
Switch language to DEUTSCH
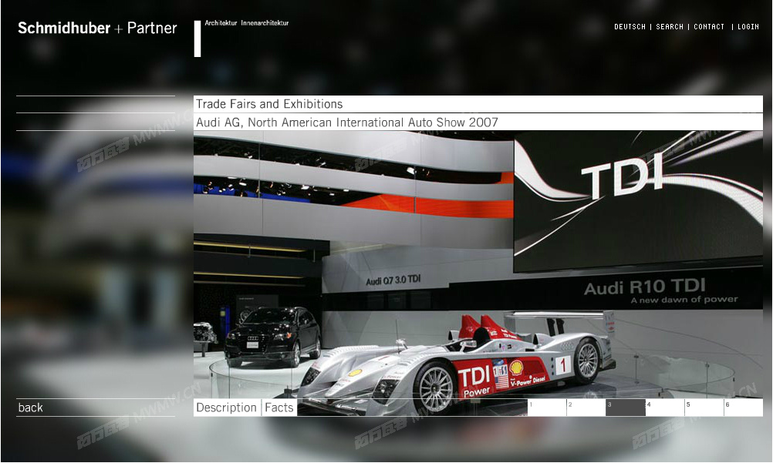(x=630, y=27)
